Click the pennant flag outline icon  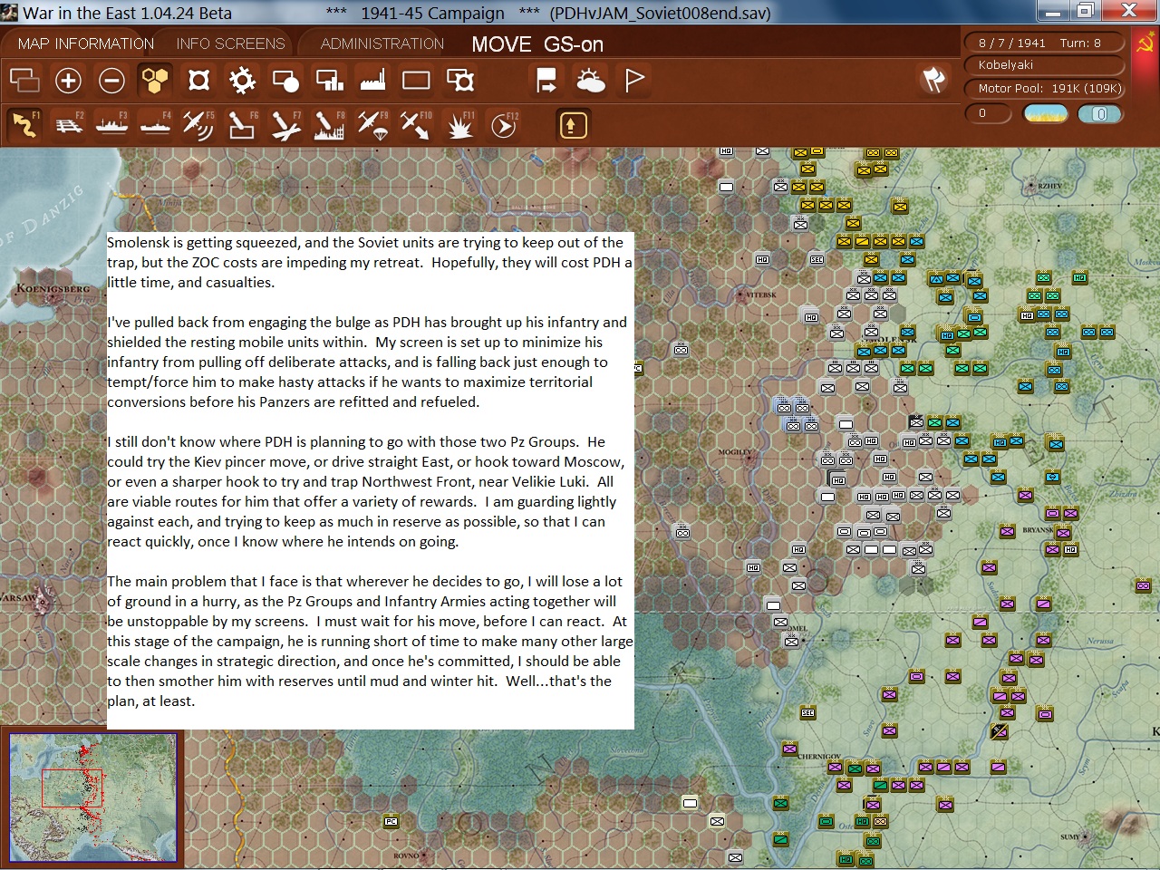[x=634, y=81]
